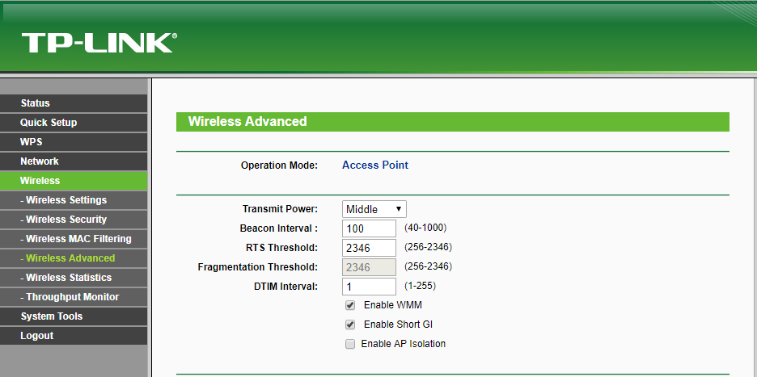
Task: Click the Transmit Power label
Action: (x=280, y=209)
